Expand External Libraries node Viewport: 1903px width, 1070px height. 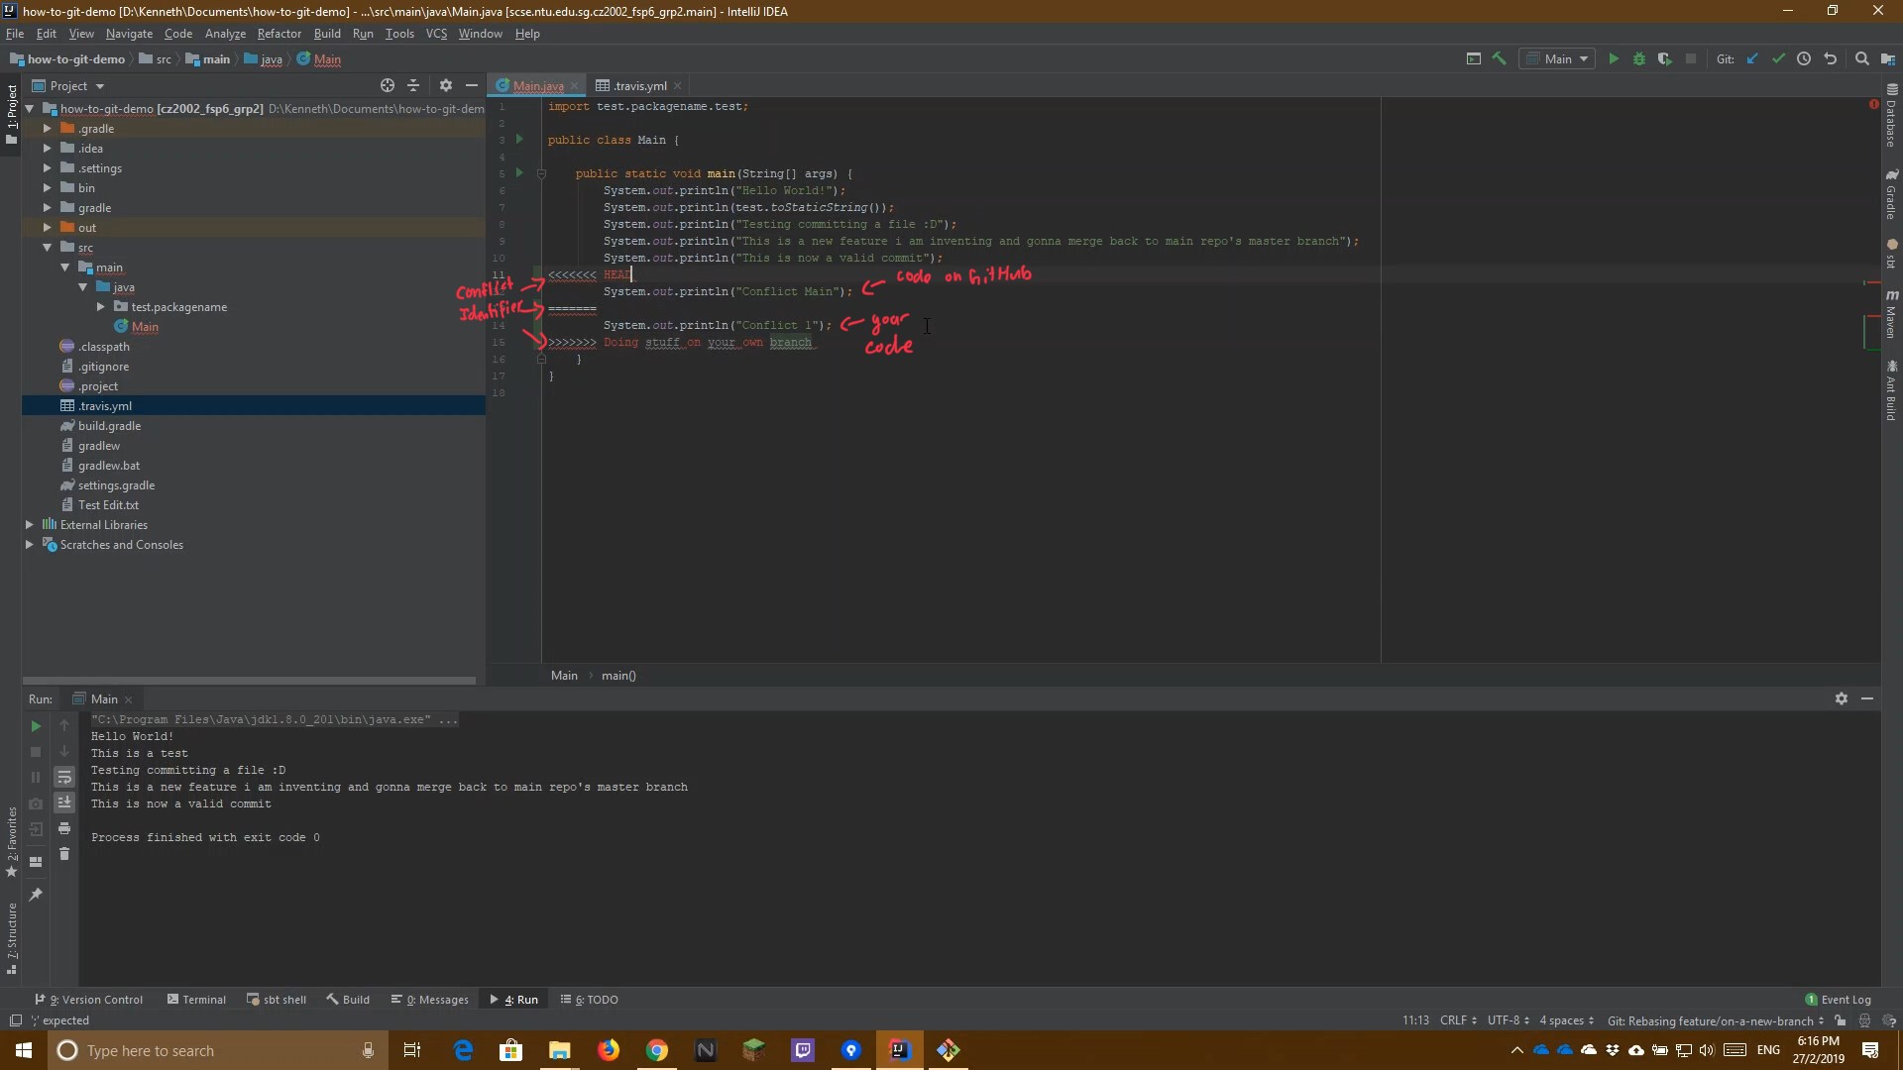(29, 525)
